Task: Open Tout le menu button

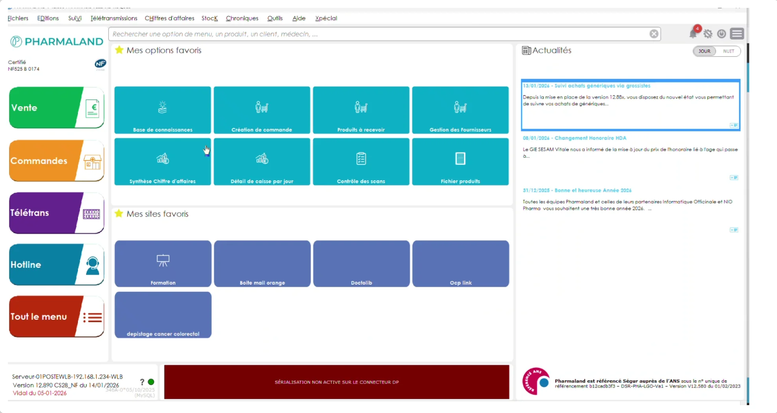Action: click(x=57, y=317)
